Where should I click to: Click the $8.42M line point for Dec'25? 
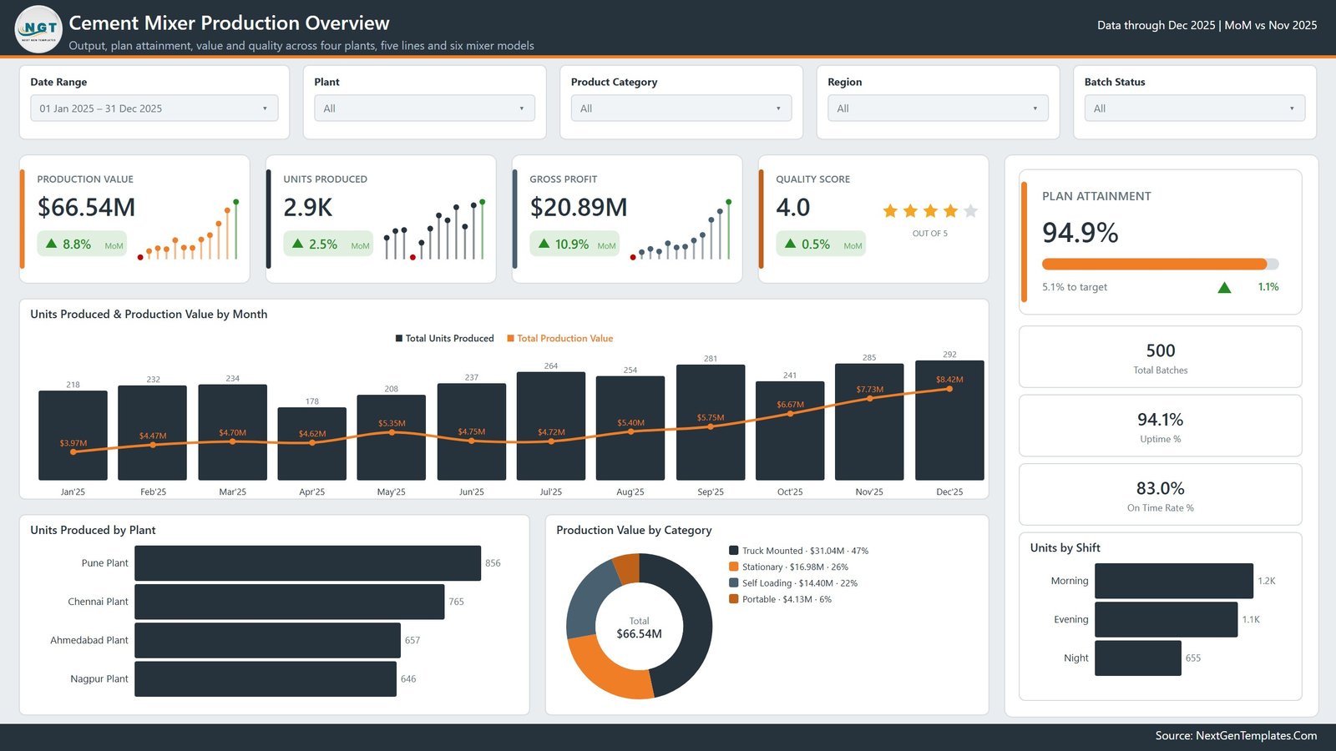(949, 389)
